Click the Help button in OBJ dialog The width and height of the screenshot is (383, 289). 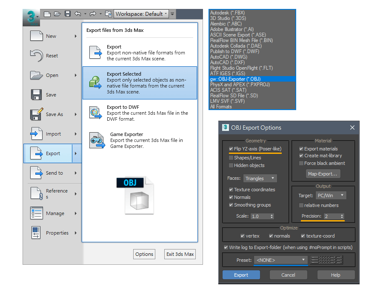(x=336, y=275)
